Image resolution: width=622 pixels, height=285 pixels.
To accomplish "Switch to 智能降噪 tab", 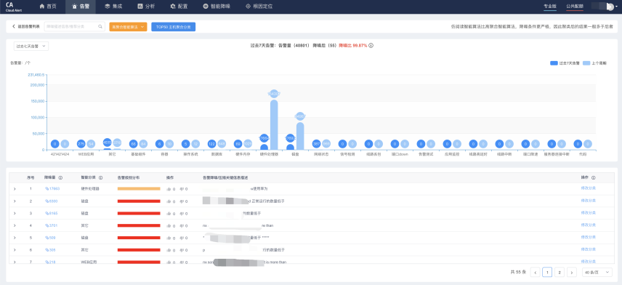I will pos(217,7).
